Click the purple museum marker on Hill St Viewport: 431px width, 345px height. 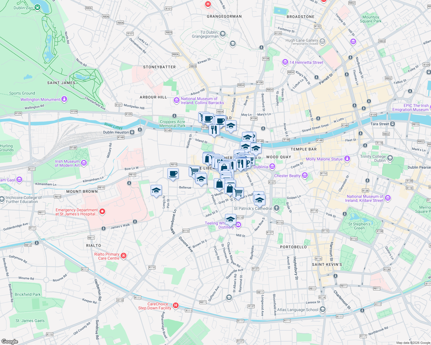click(353, 42)
